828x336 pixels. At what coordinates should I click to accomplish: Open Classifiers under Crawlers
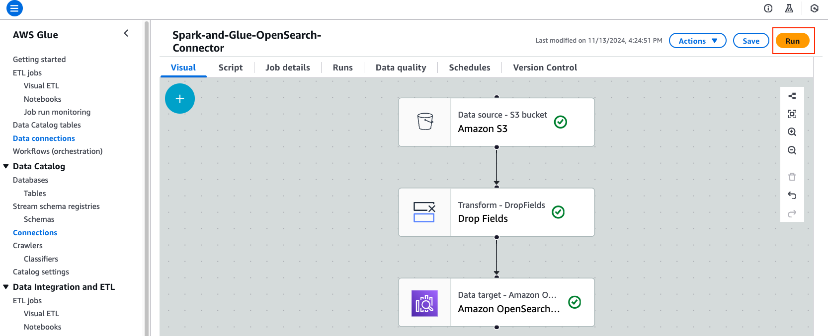pyautogui.click(x=41, y=259)
